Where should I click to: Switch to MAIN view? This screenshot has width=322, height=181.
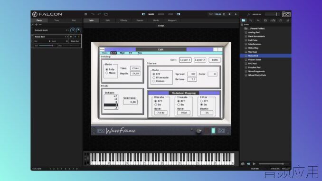click(x=151, y=14)
